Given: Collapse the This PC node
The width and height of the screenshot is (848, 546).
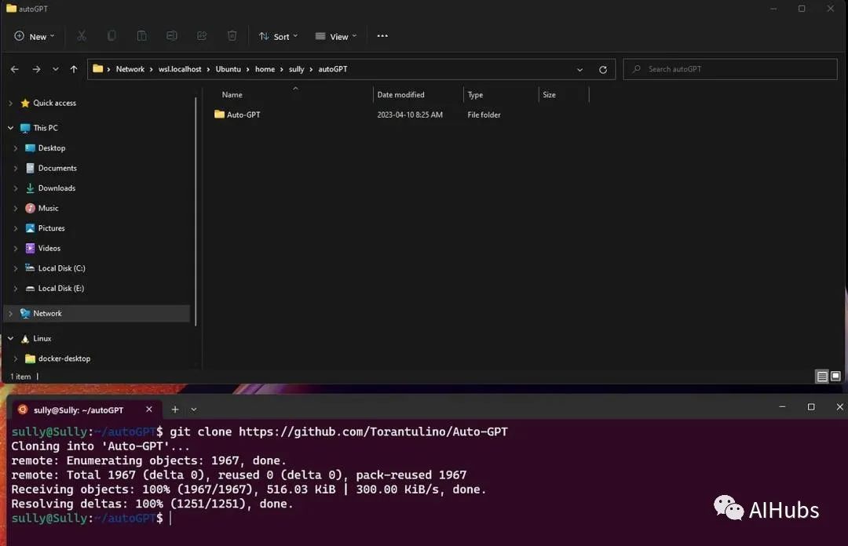Looking at the screenshot, I should (10, 128).
